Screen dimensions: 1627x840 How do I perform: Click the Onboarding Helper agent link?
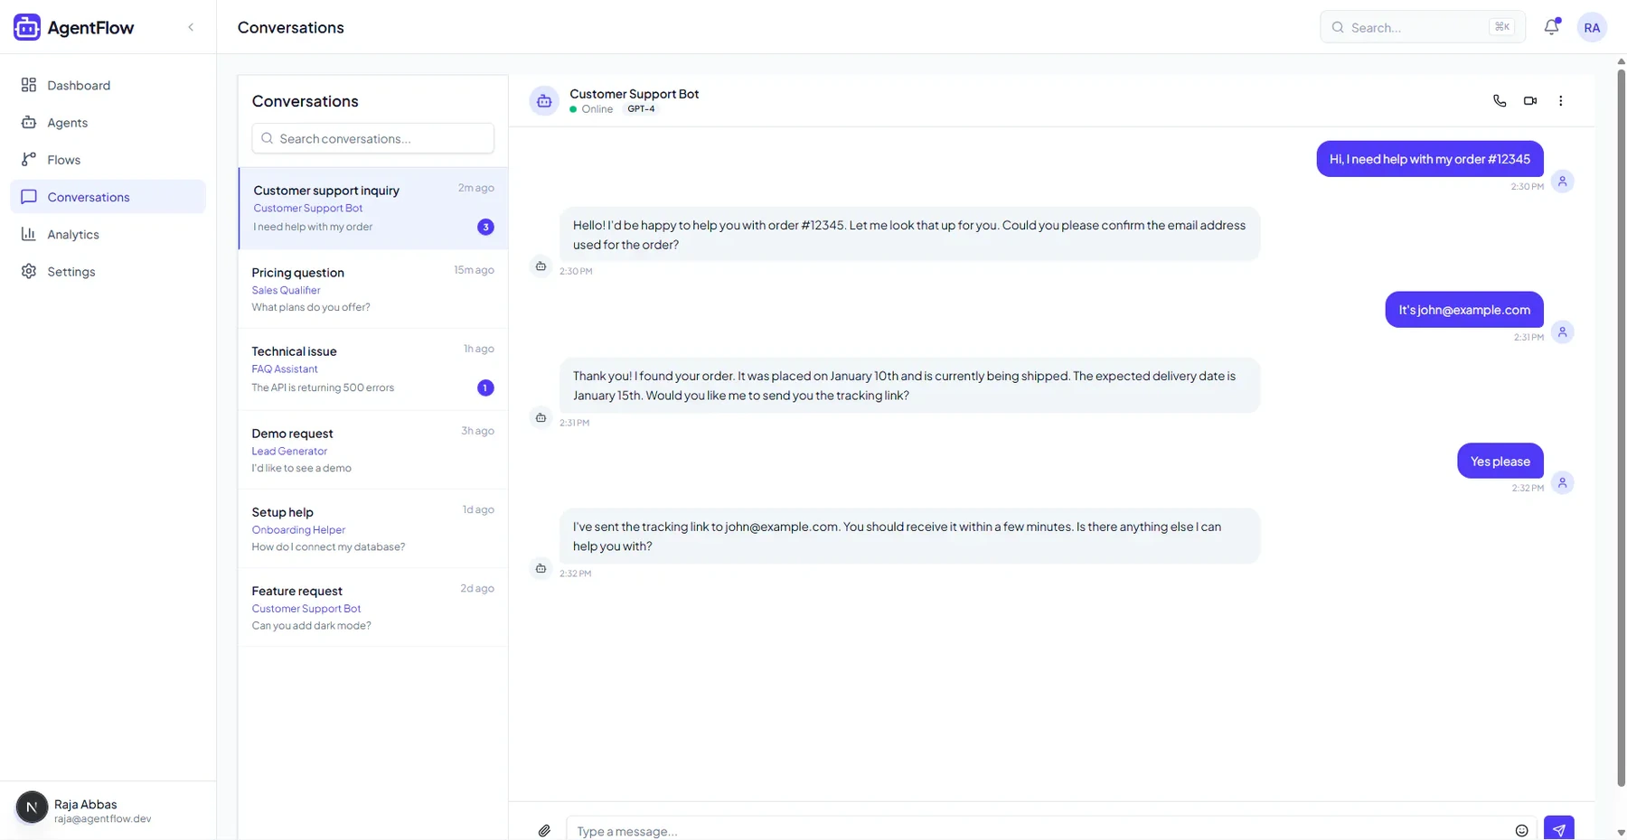coord(298,529)
